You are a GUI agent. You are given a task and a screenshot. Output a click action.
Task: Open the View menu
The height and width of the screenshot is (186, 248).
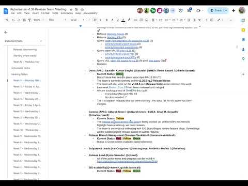pyautogui.click(x=27, y=13)
